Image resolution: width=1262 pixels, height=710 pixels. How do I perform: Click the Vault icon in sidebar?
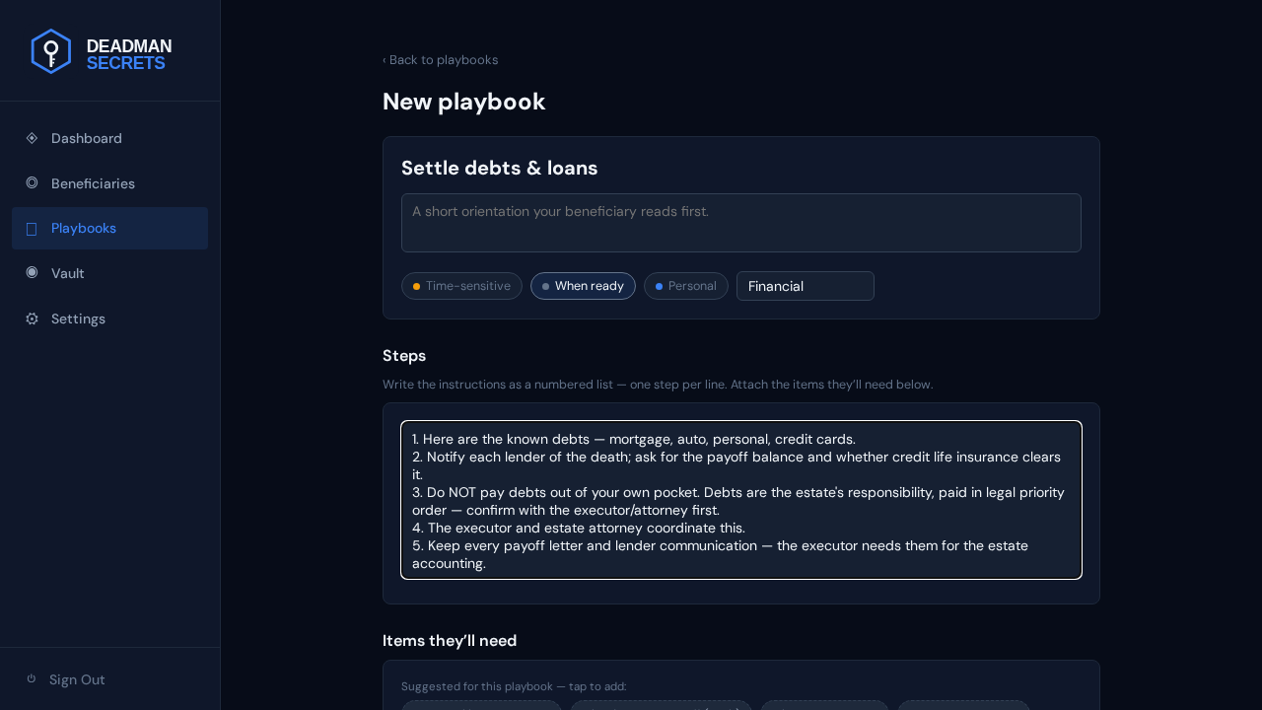[x=32, y=272]
